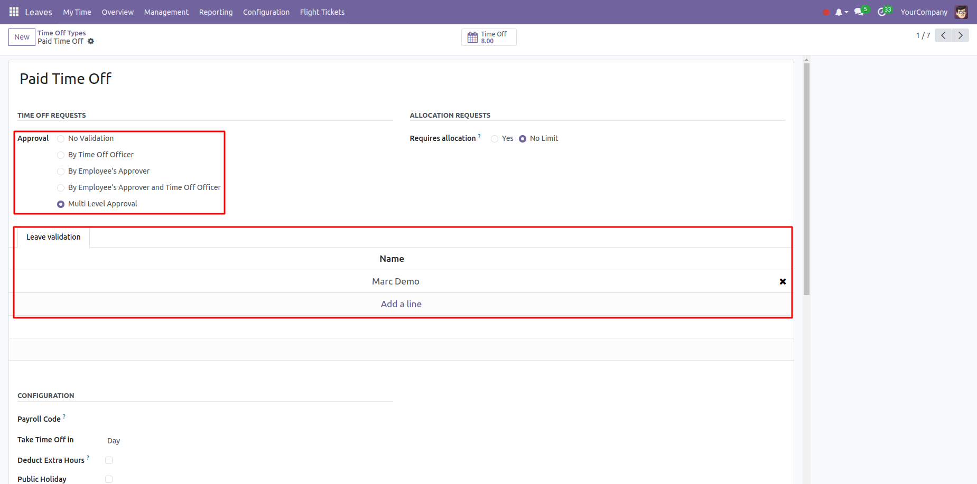Enable the Deduct Extra Hours checkbox
The height and width of the screenshot is (484, 977).
109,460
